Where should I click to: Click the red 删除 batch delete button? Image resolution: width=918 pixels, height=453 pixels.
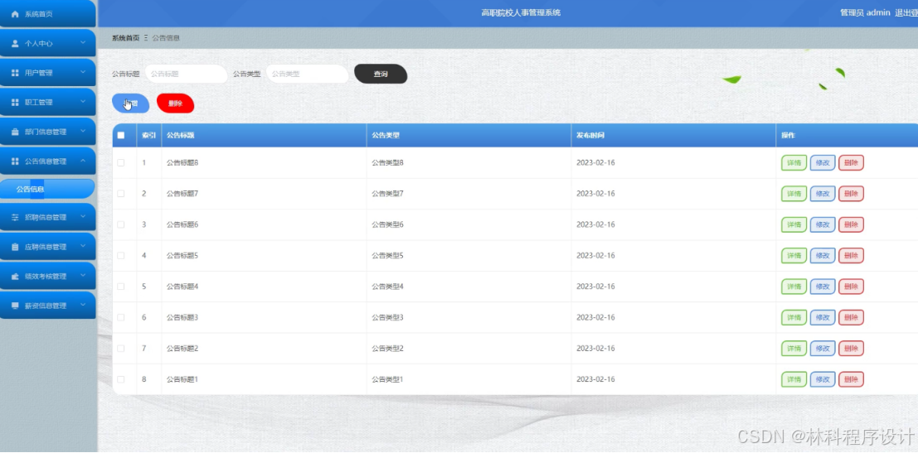(x=176, y=104)
